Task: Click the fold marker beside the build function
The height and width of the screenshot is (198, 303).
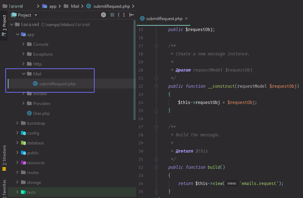Action: point(156,167)
